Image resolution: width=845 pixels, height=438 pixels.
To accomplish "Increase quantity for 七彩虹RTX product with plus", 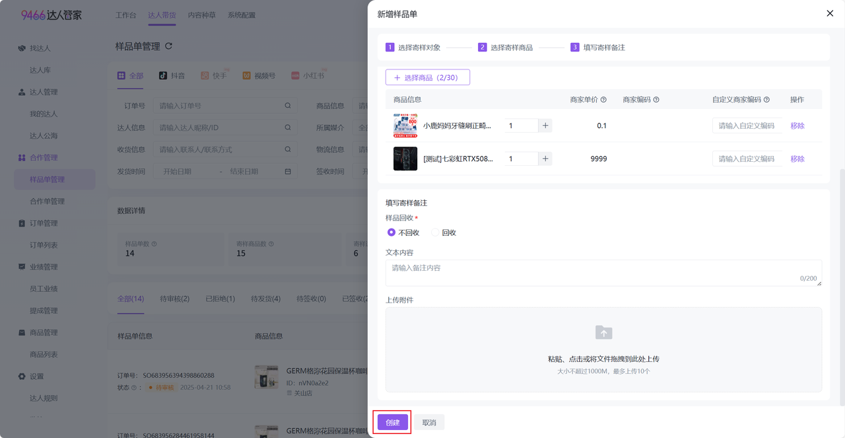I will 545,159.
